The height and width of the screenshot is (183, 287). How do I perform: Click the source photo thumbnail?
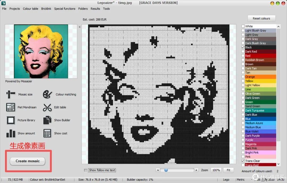(x=41, y=52)
